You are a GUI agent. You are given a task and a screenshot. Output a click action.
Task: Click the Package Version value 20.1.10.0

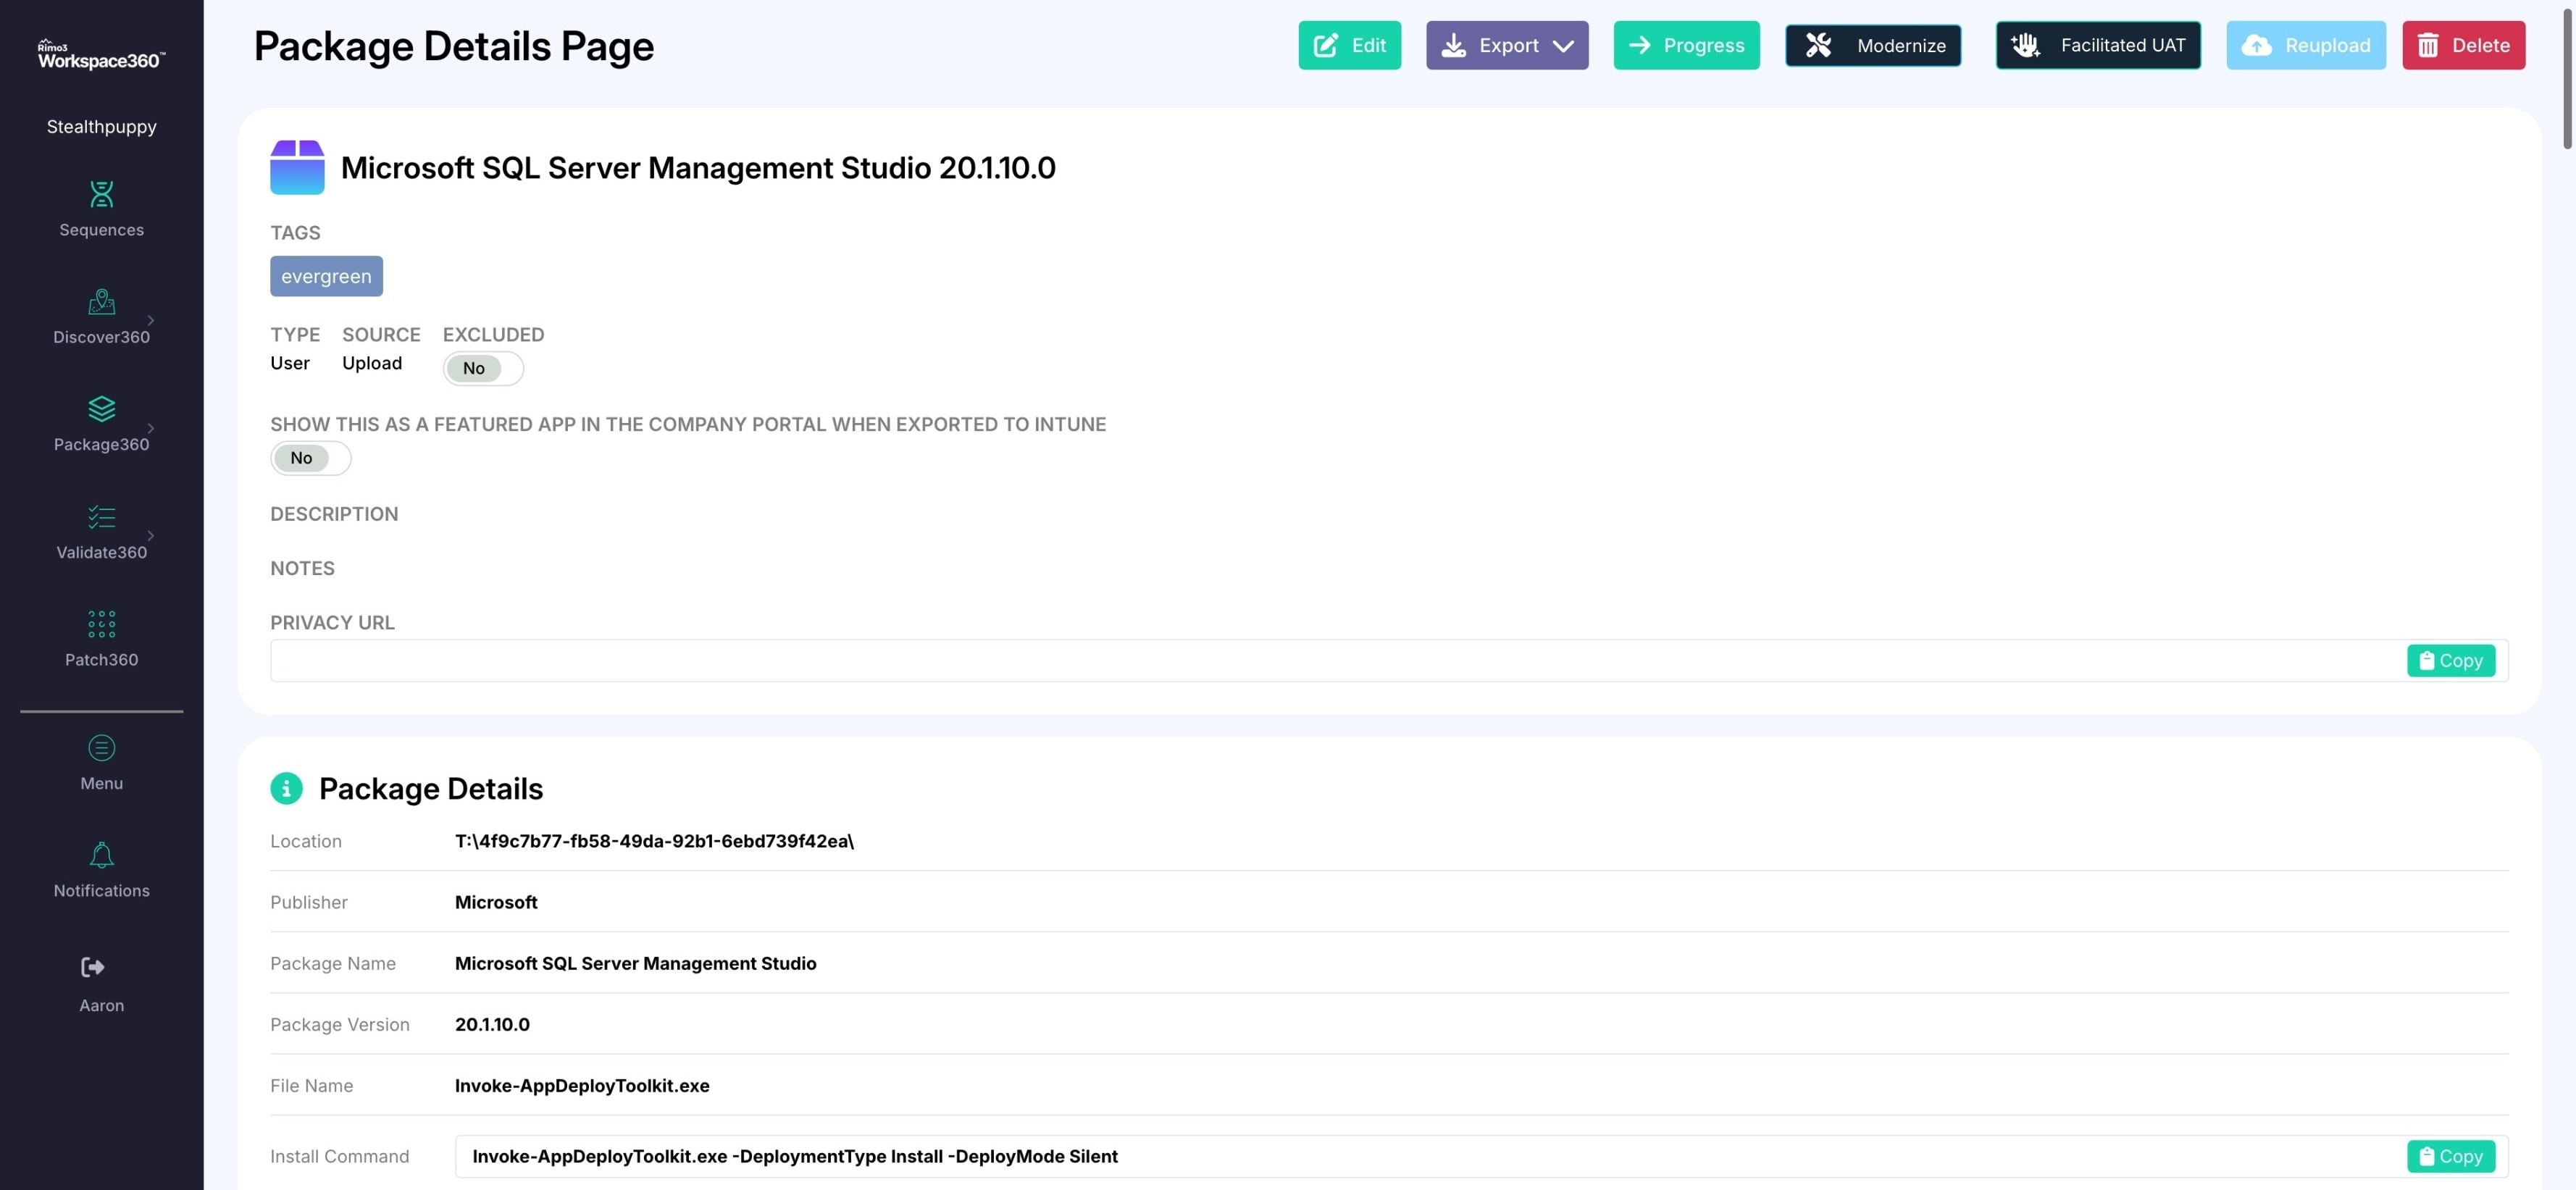(492, 1024)
